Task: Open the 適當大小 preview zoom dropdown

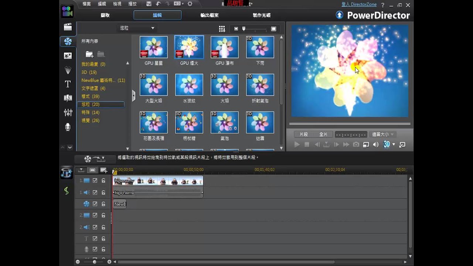Action: pyautogui.click(x=383, y=134)
